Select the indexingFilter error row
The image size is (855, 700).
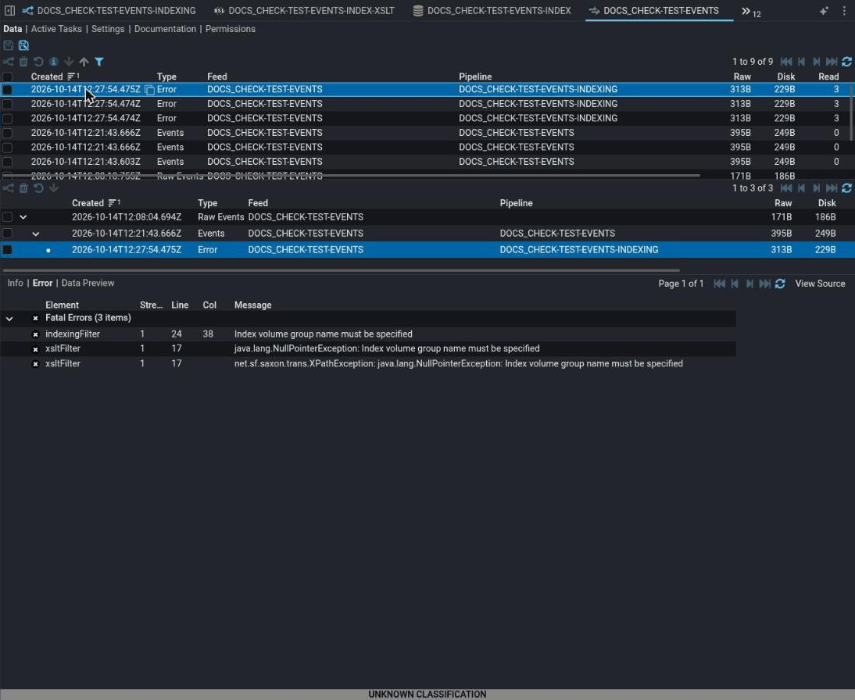pos(368,334)
